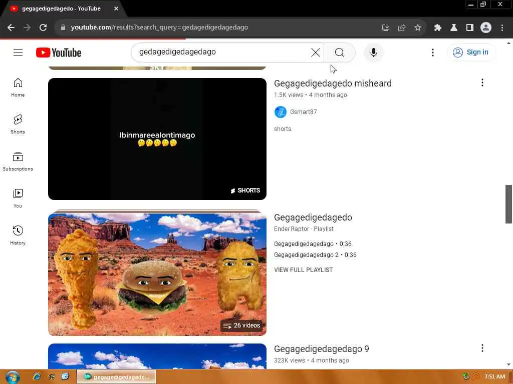Click the scrollbar down arrow
Viewport: 513px width, 384px height.
click(508, 364)
